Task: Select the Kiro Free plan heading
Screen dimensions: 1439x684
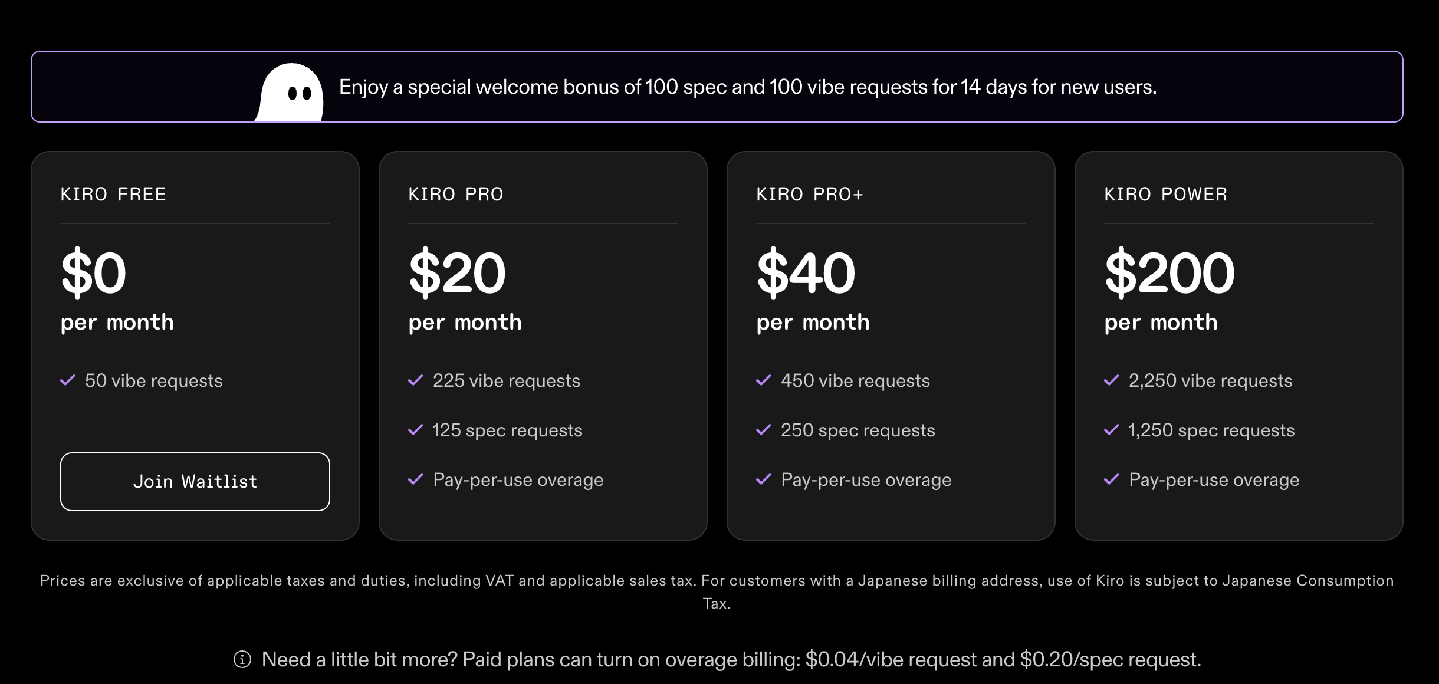Action: (x=113, y=194)
